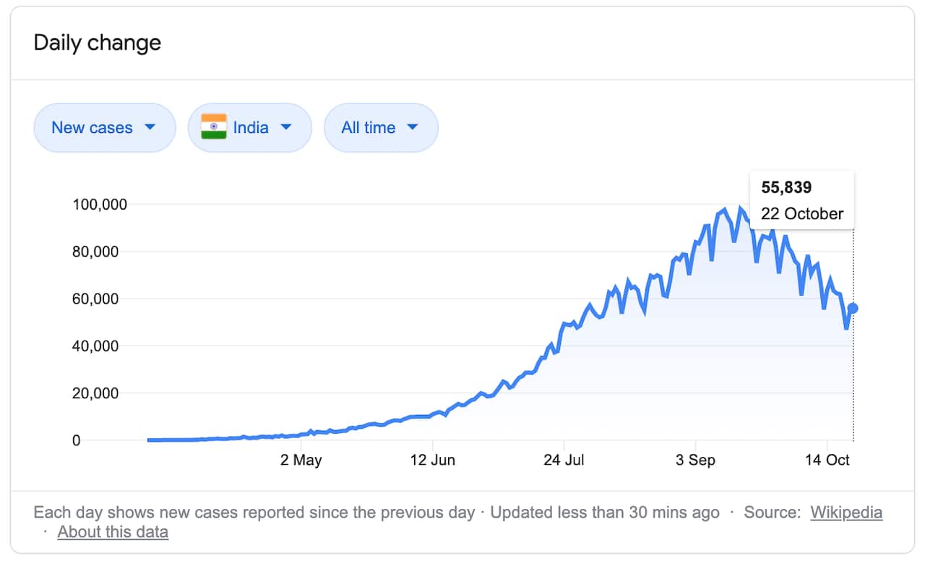The height and width of the screenshot is (561, 925).
Task: Click the 14 Oct axis label
Action: click(x=827, y=460)
